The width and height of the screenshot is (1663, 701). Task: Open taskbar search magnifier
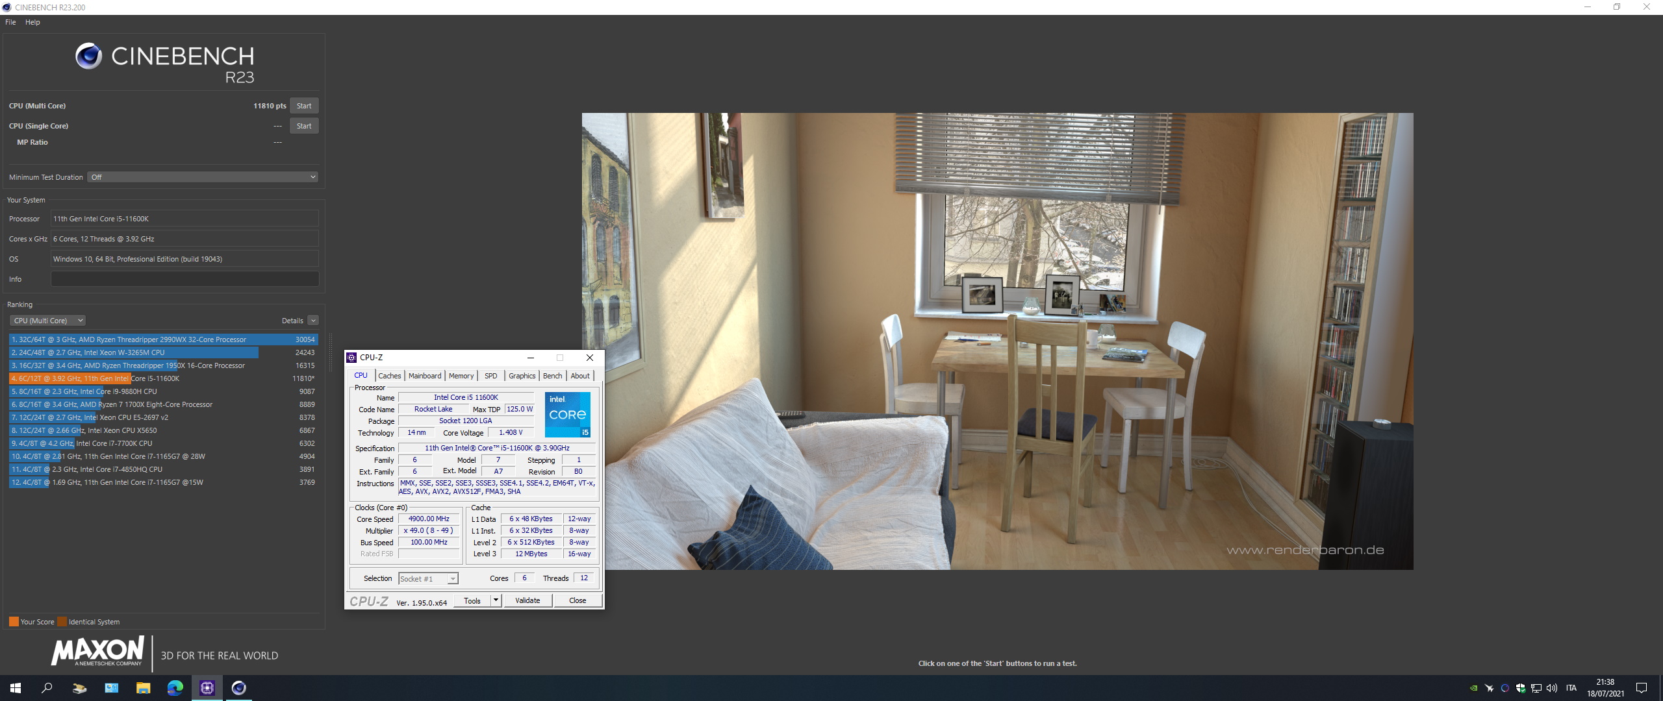point(47,688)
